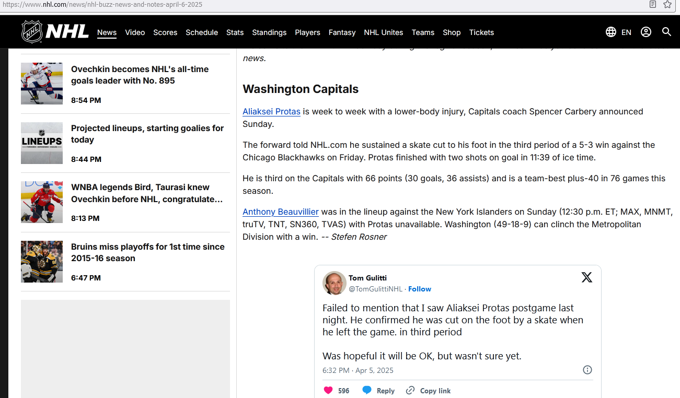Open the Projected lineups, starting goalies headline

tap(147, 134)
